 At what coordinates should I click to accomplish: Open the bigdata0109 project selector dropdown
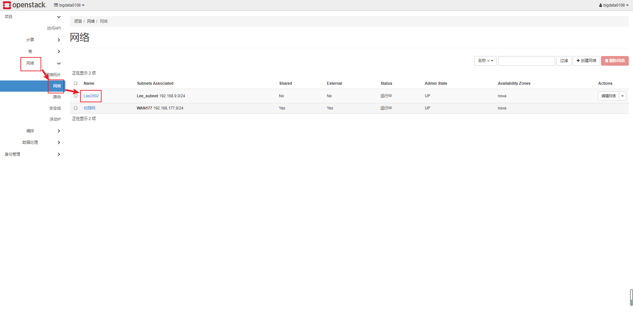[x=69, y=5]
